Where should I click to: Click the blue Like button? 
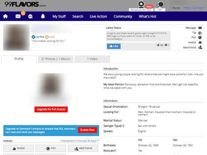[114, 46]
